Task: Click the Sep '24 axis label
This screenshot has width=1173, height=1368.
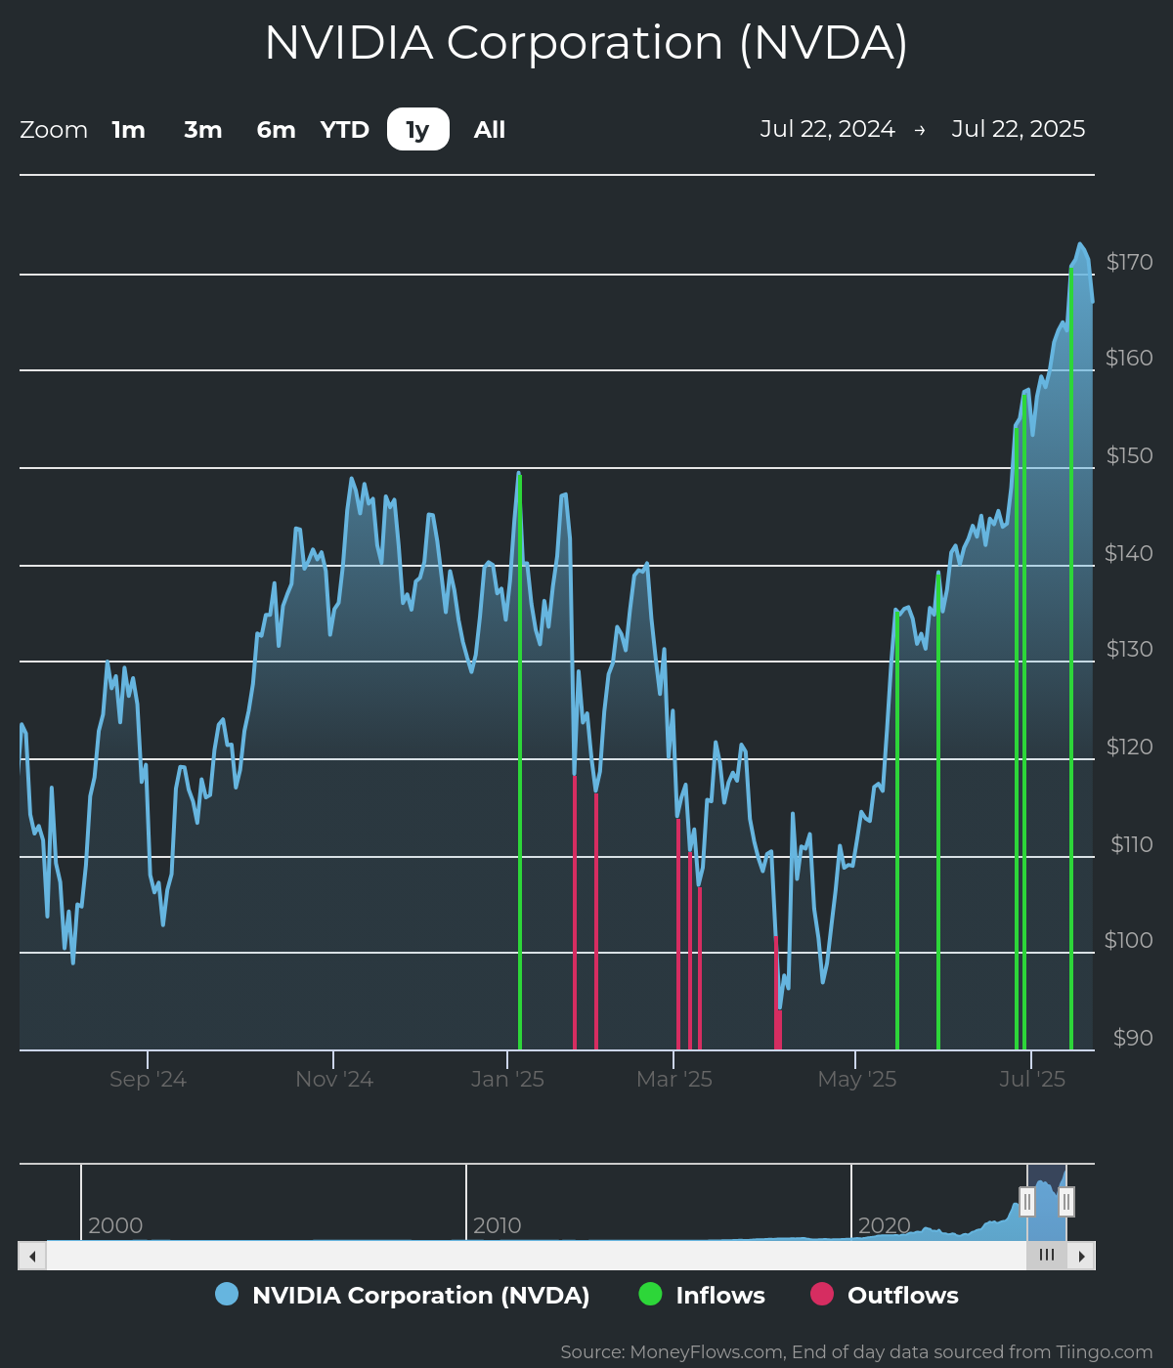Action: point(148,1080)
